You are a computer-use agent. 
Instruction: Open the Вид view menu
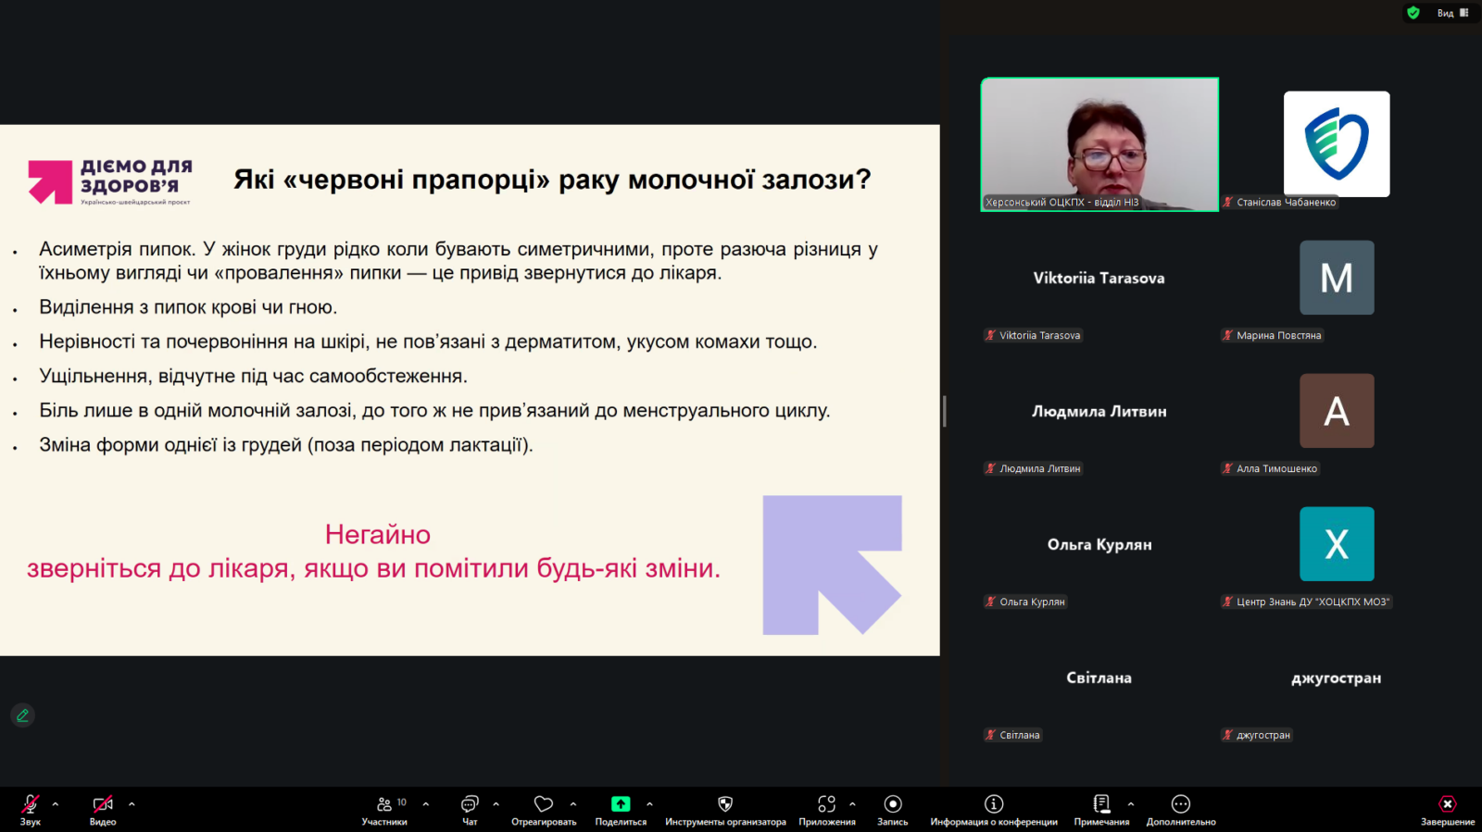pos(1452,13)
